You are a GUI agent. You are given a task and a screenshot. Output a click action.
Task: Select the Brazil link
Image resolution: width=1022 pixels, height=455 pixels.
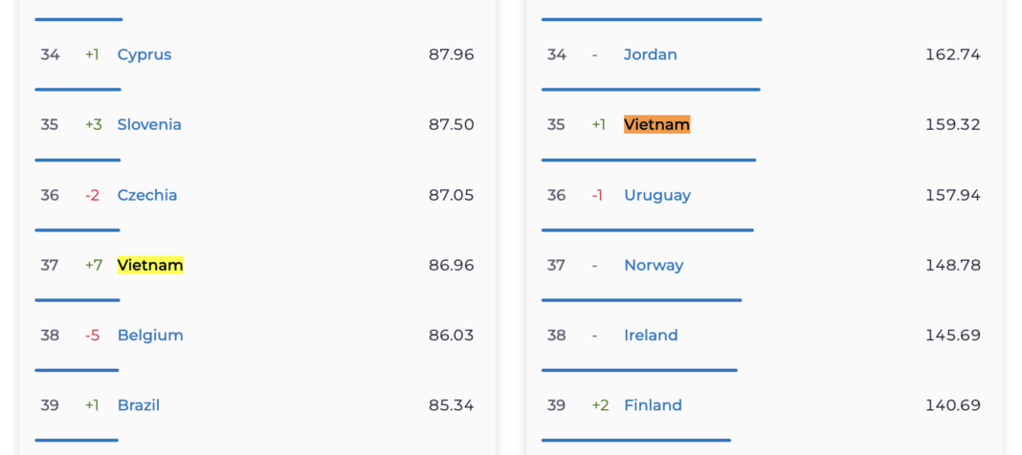click(138, 405)
